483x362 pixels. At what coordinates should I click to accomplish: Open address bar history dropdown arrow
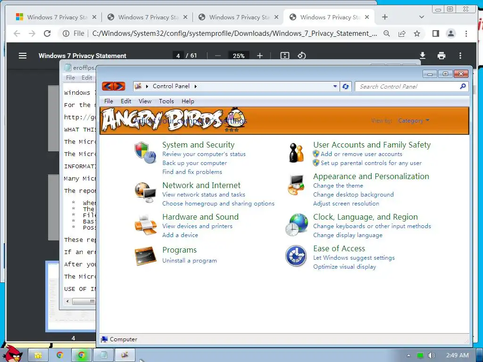click(335, 86)
